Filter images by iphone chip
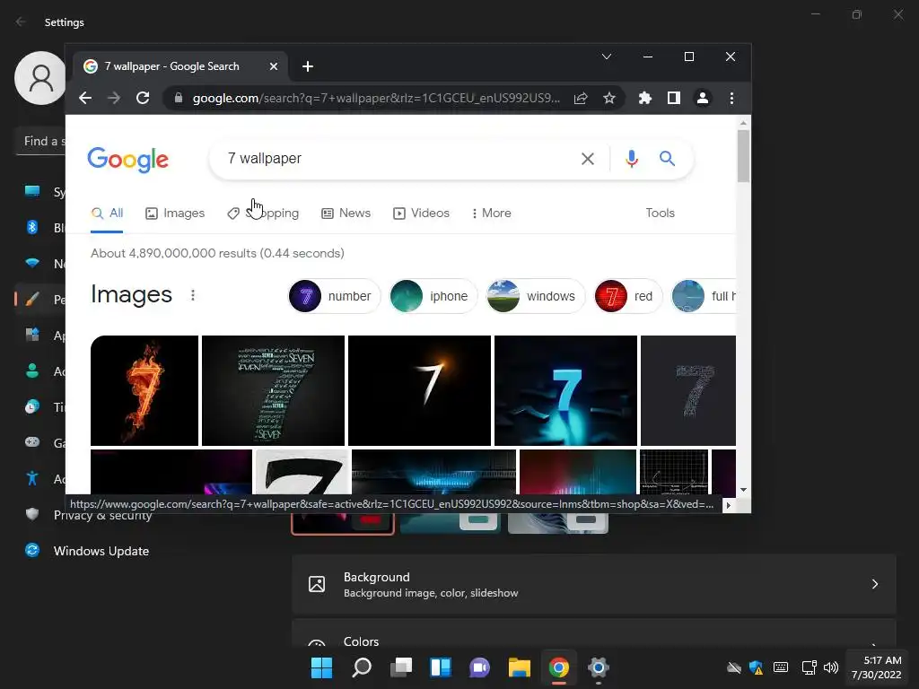 tap(433, 296)
